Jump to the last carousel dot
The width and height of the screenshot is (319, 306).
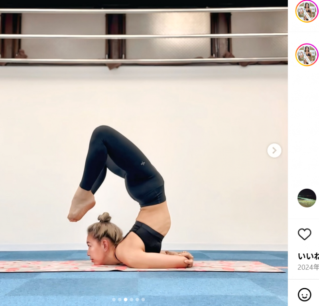click(143, 300)
